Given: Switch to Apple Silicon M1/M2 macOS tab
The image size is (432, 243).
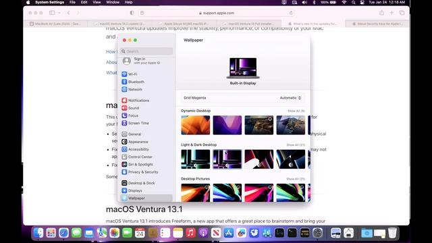Looking at the screenshot, I should pyautogui.click(x=184, y=24).
